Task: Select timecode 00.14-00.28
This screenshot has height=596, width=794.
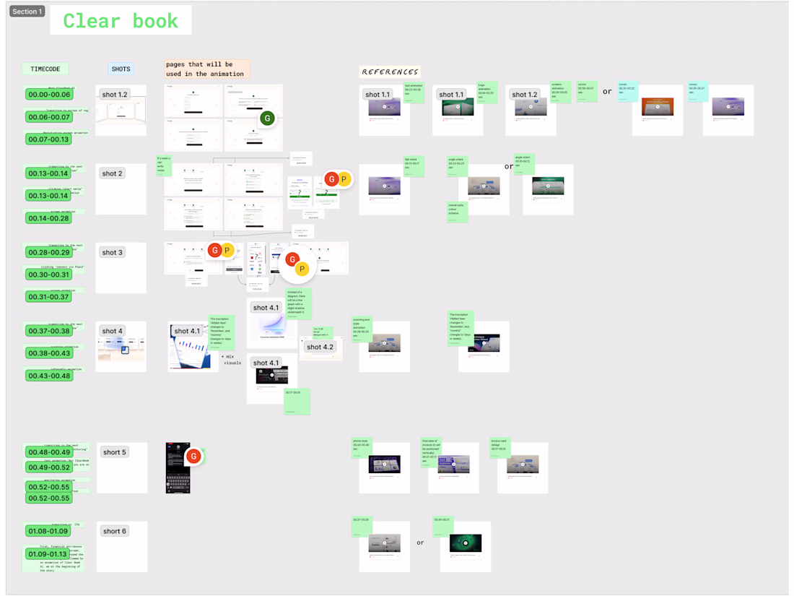Action: point(48,218)
